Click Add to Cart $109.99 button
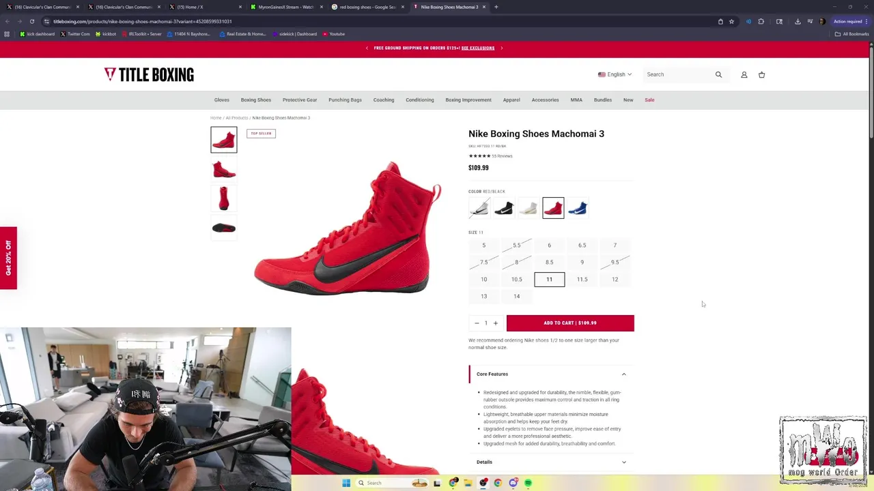The width and height of the screenshot is (874, 491). (x=570, y=323)
